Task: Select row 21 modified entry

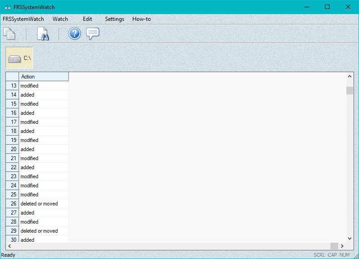Action: tap(44, 158)
